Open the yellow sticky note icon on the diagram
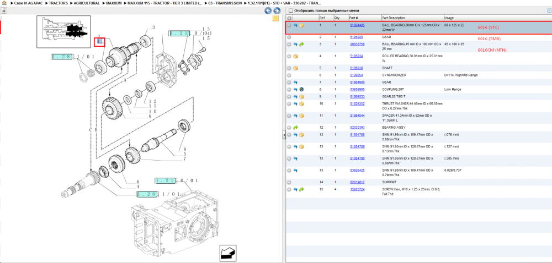 [276, 19]
